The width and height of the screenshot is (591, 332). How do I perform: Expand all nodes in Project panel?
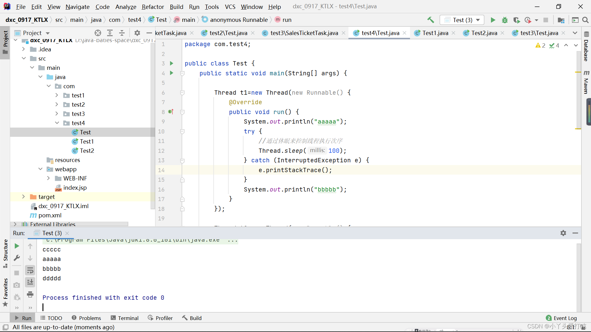[110, 33]
